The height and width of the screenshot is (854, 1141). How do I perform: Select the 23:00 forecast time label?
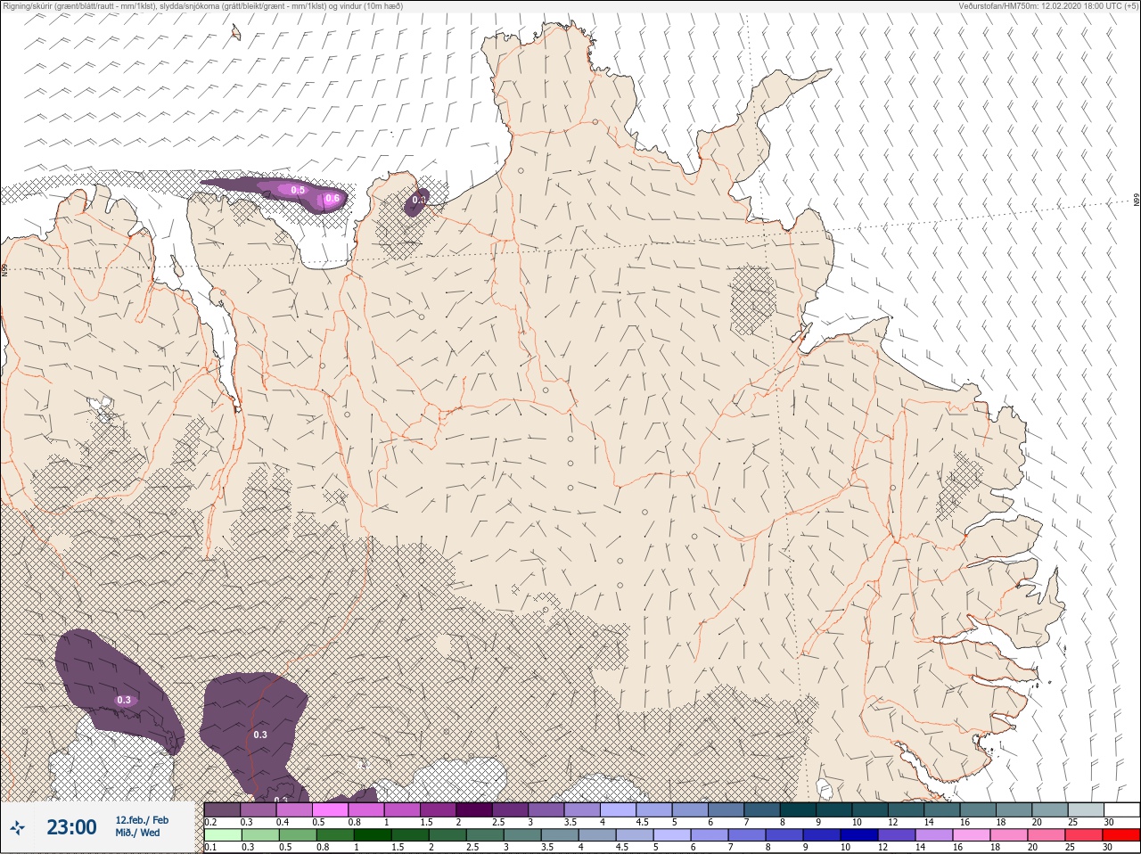(71, 827)
